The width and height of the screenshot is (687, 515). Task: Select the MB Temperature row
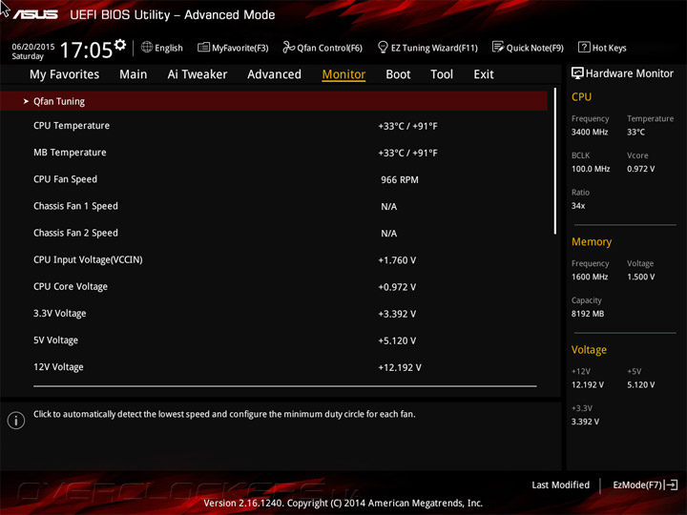point(274,153)
